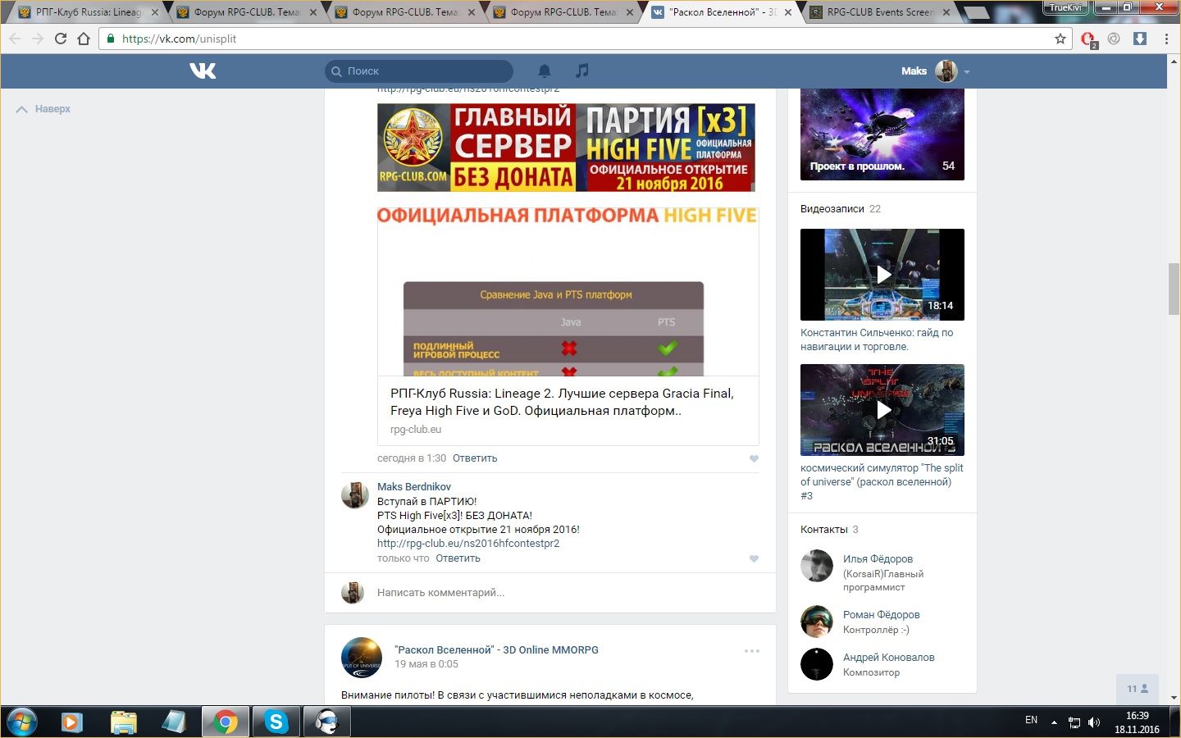Open the music player note icon
Viewport: 1181px width, 738px height.
point(582,71)
